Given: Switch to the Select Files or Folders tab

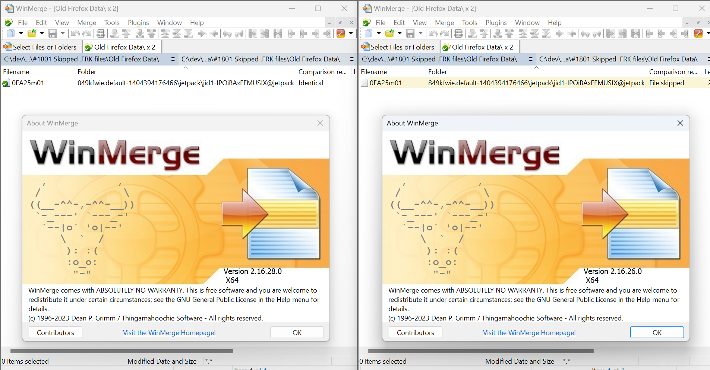Looking at the screenshot, I should pos(41,47).
